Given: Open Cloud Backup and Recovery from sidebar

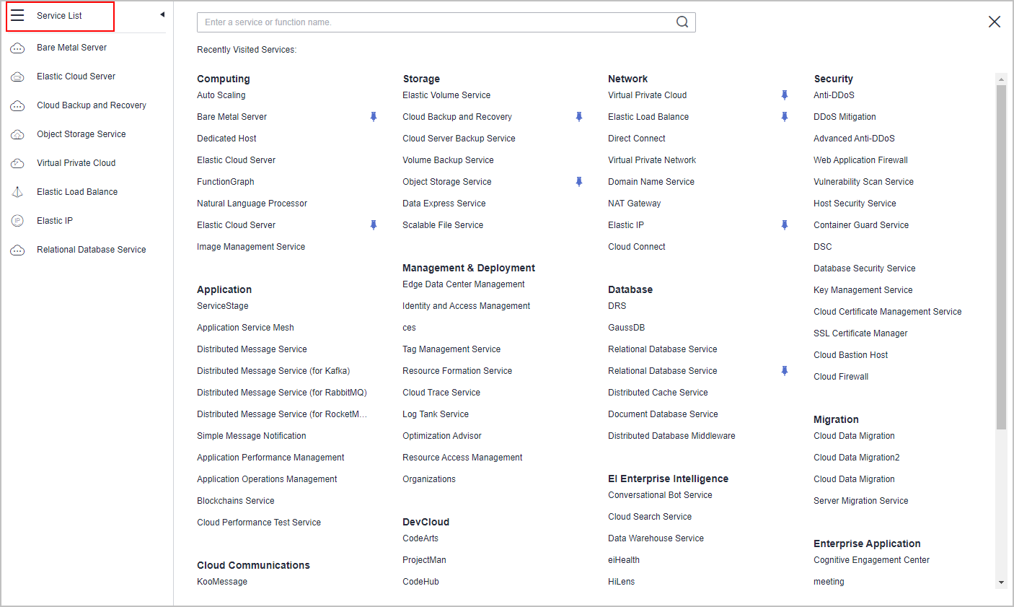Looking at the screenshot, I should pyautogui.click(x=91, y=105).
